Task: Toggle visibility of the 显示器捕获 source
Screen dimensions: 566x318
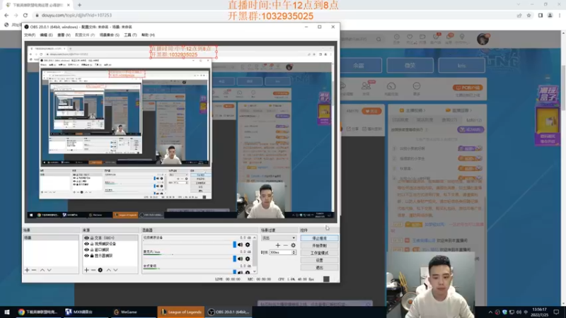Action: pos(86,255)
